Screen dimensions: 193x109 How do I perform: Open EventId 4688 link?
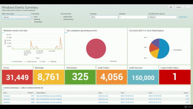pos(33,99)
